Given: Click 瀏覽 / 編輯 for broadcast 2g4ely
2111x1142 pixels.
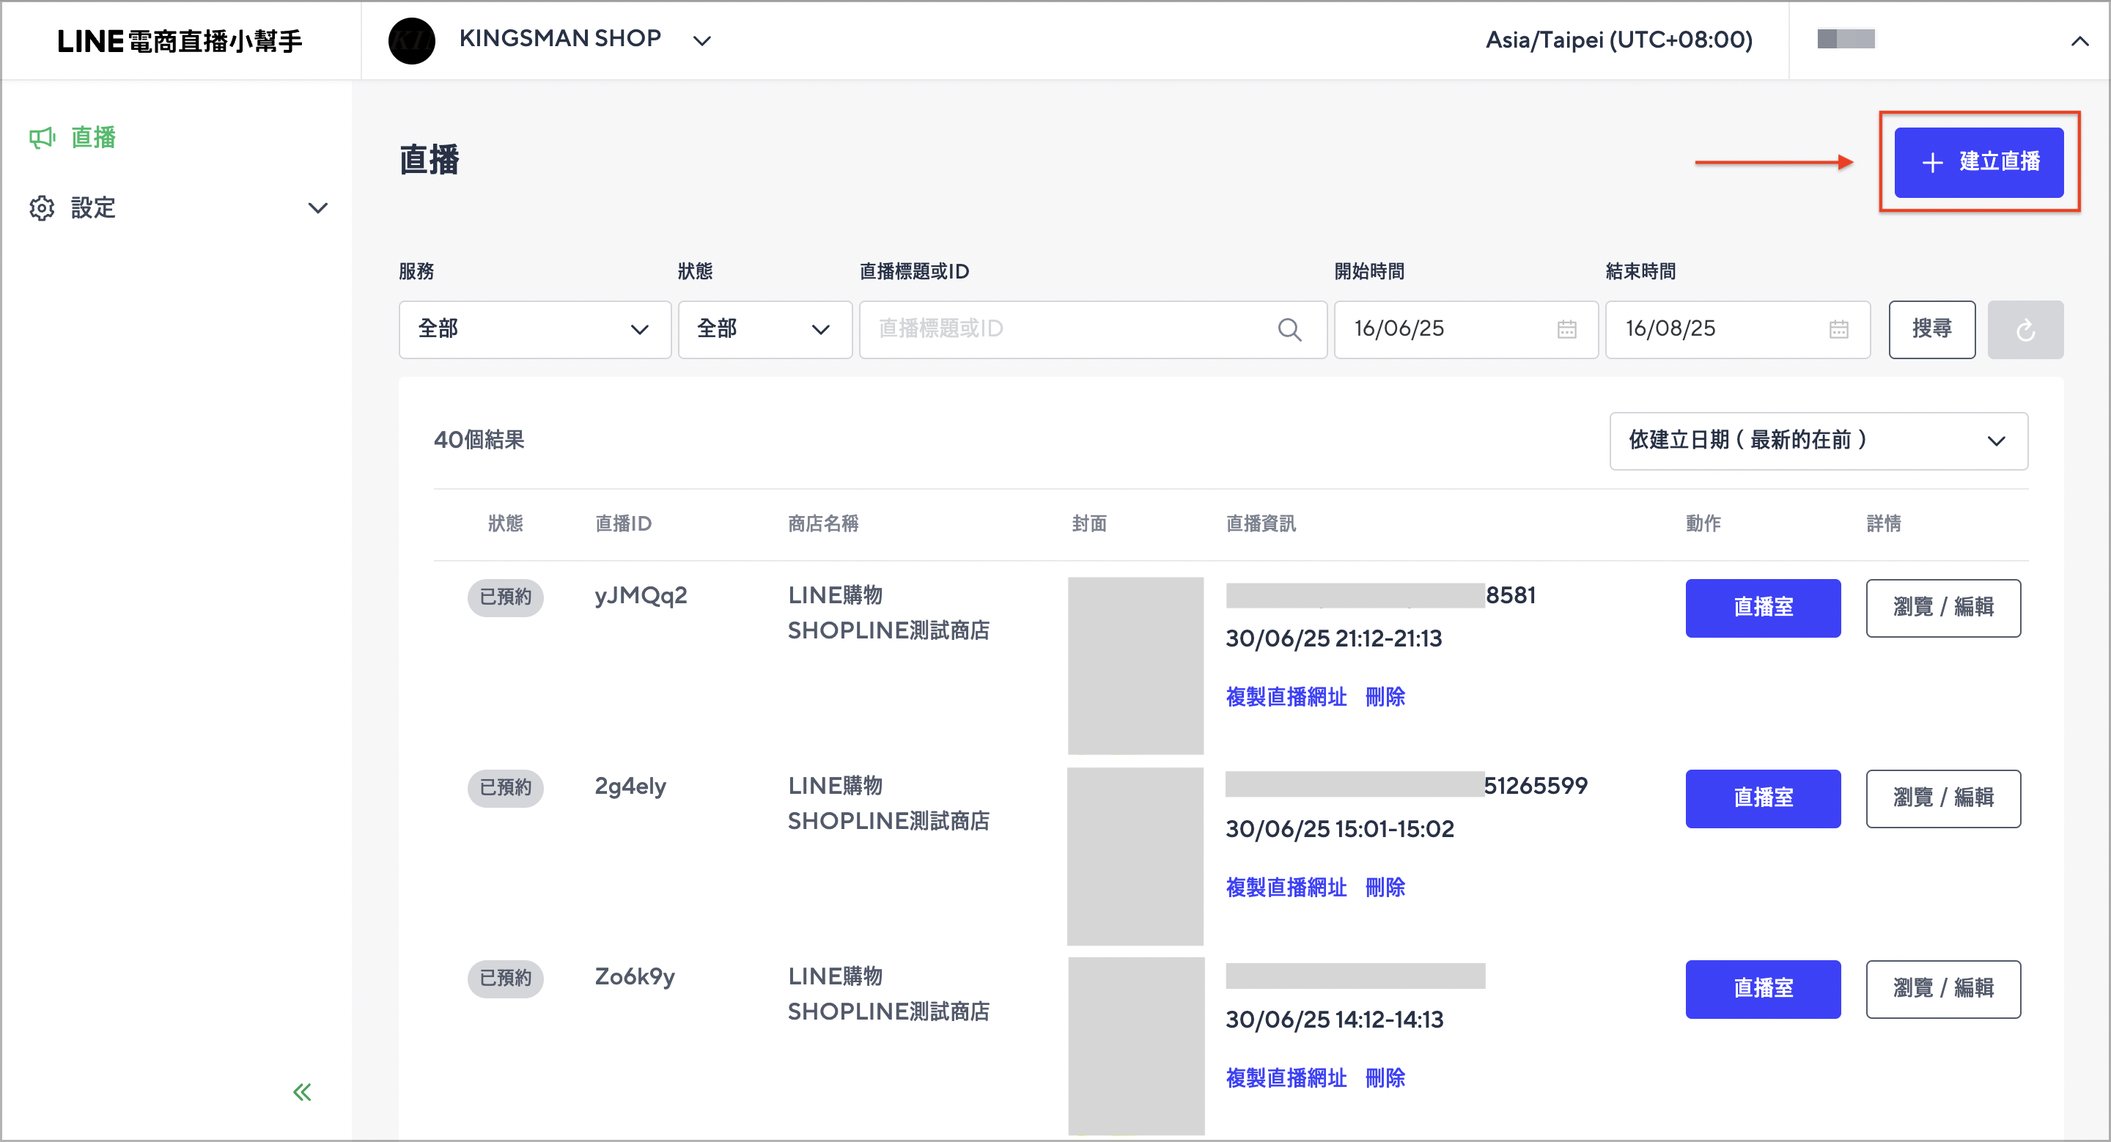Looking at the screenshot, I should (x=1943, y=798).
